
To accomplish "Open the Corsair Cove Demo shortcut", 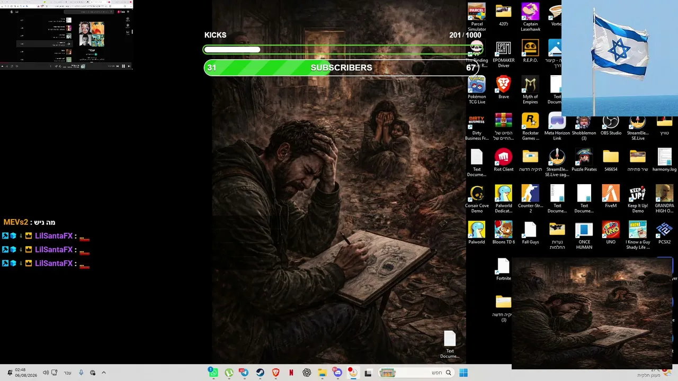I will 477,199.
